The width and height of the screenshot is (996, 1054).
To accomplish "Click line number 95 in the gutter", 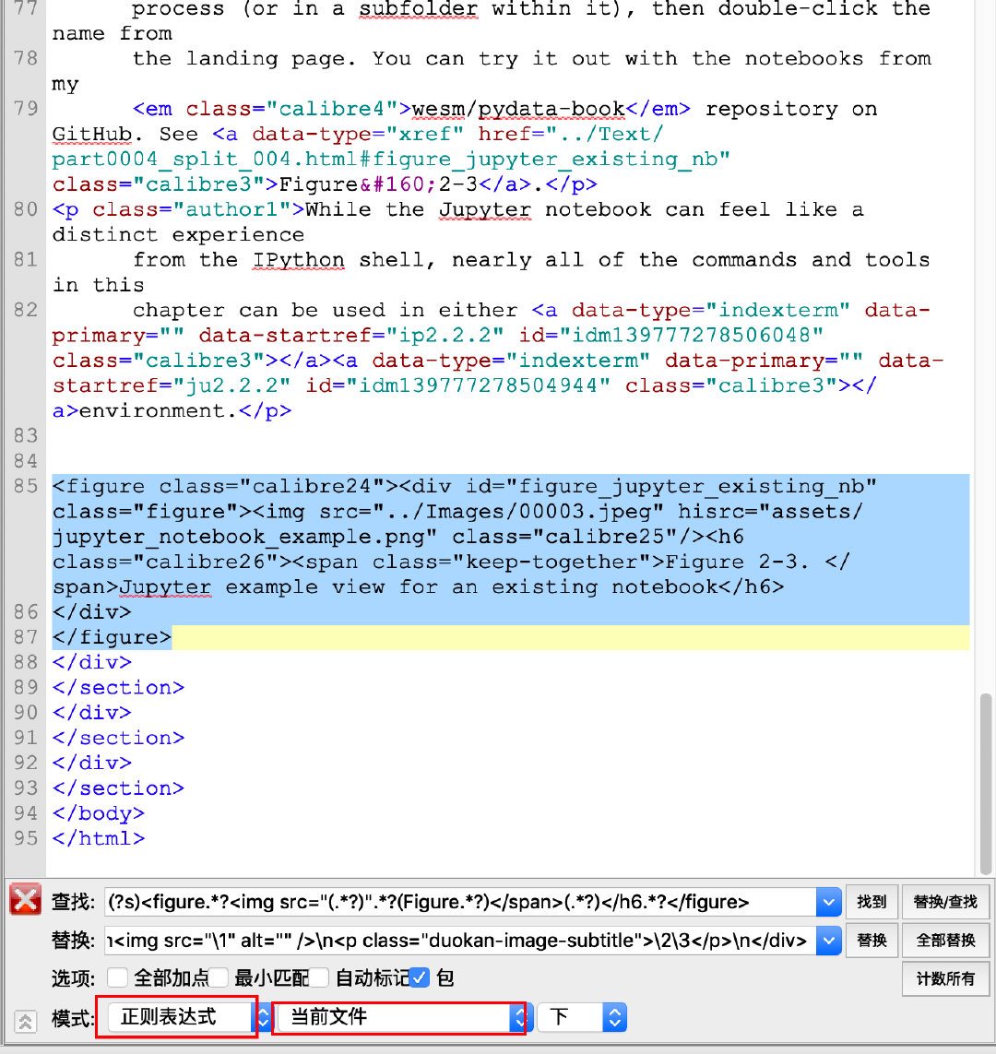I will pos(26,838).
